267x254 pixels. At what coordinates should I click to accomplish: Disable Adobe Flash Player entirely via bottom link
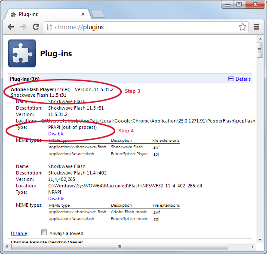tap(19, 233)
